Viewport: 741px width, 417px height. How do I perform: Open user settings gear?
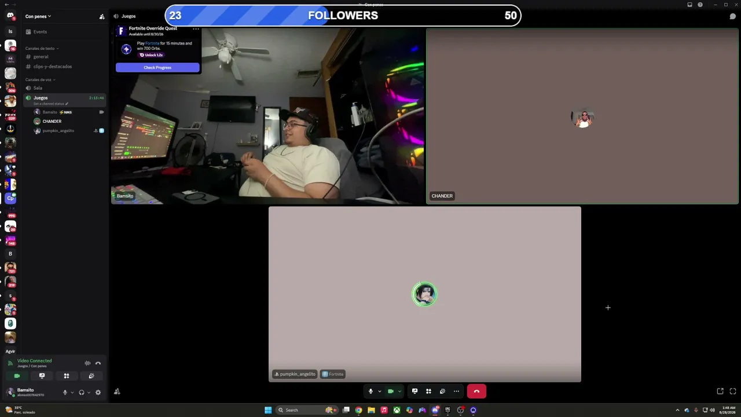(98, 392)
